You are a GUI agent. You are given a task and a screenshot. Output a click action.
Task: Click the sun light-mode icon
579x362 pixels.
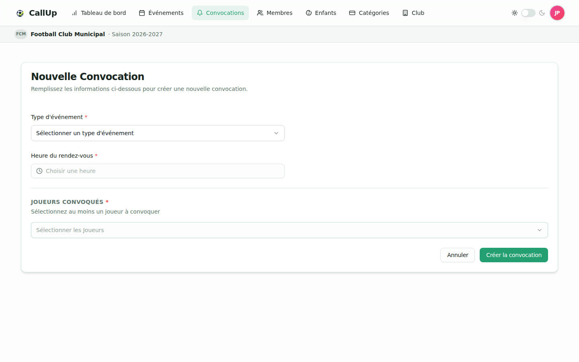tap(515, 13)
